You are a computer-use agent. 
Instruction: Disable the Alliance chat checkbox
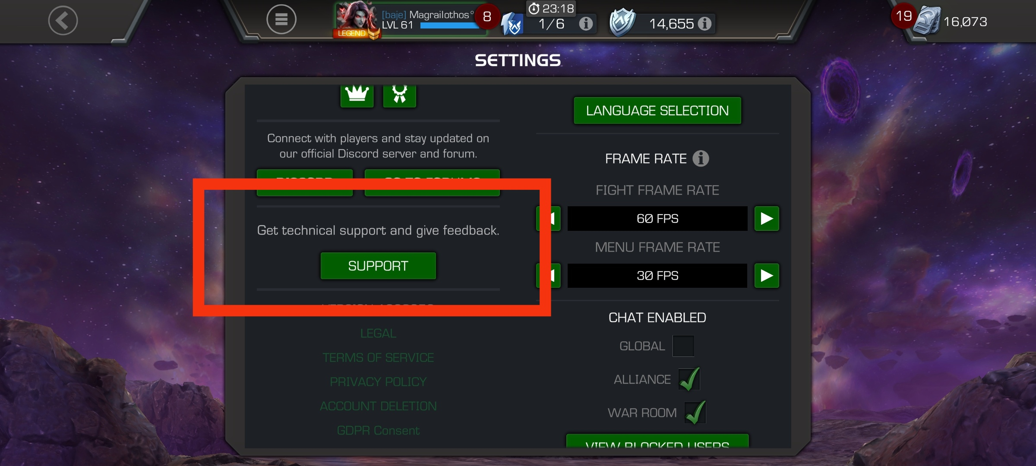(689, 379)
